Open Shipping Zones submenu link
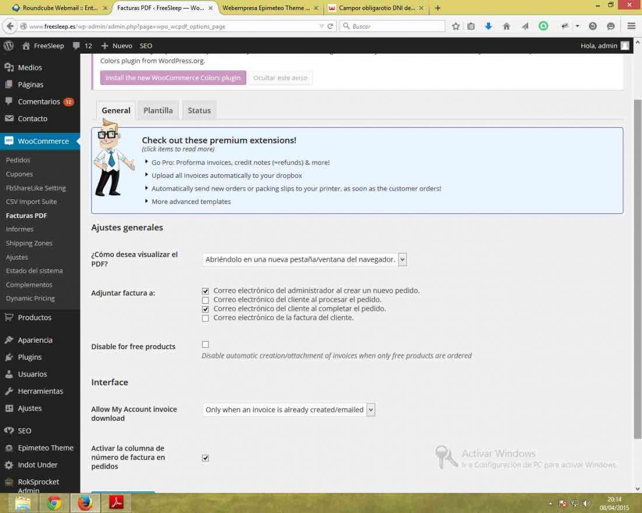The width and height of the screenshot is (642, 513). 29,243
